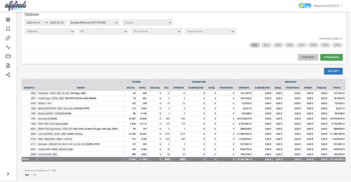Click the Офферы page heading
The height and width of the screenshot is (182, 351).
pos(32,15)
